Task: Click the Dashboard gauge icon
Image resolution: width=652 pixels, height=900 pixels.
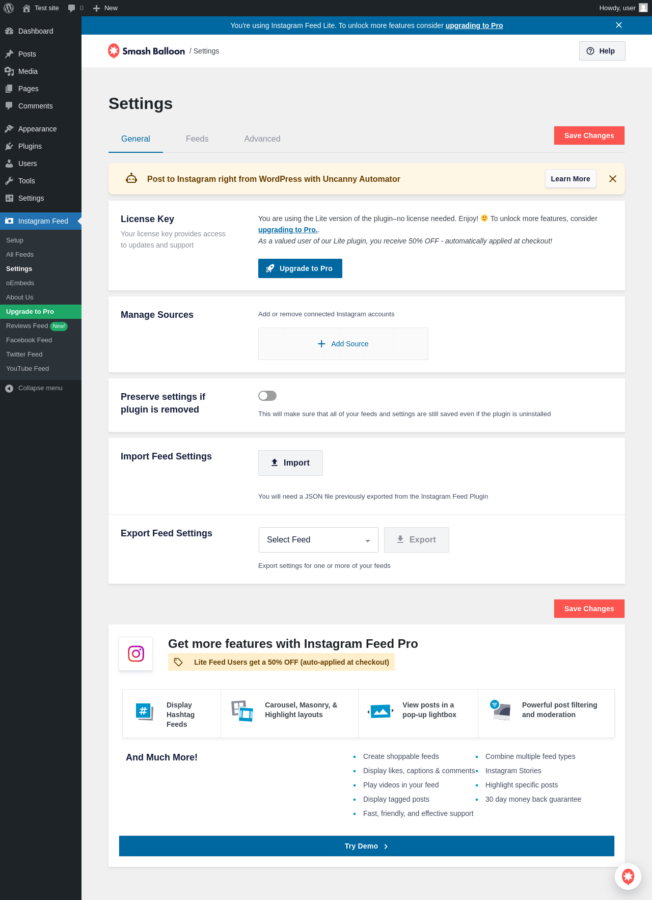Action: (x=9, y=31)
